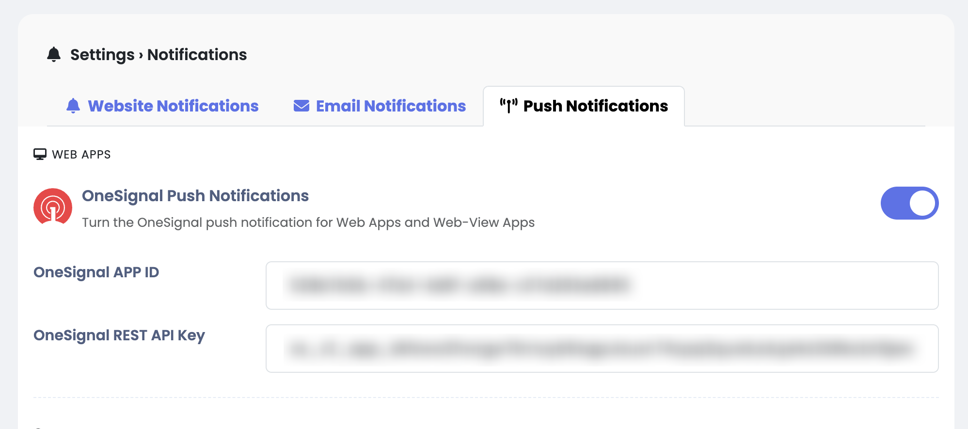The image size is (968, 429).
Task: Click the envelope icon in Email Notifications tab
Action: click(x=302, y=106)
